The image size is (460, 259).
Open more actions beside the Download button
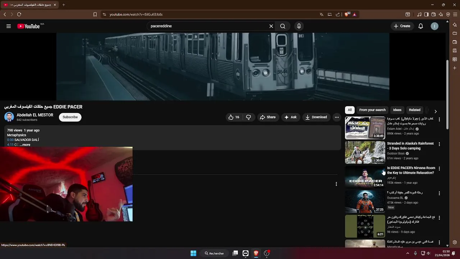click(x=337, y=117)
